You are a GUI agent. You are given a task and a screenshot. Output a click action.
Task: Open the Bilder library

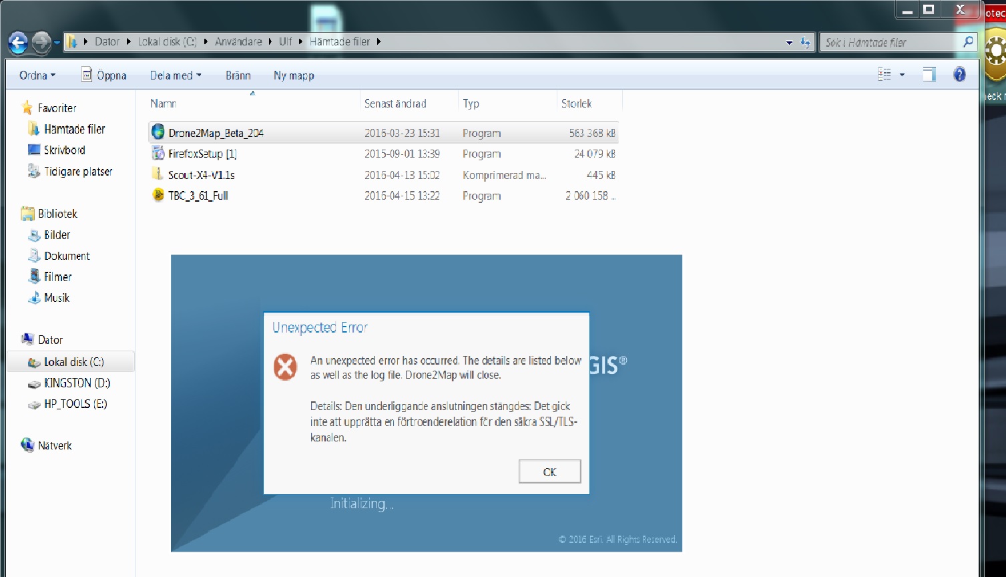click(57, 235)
